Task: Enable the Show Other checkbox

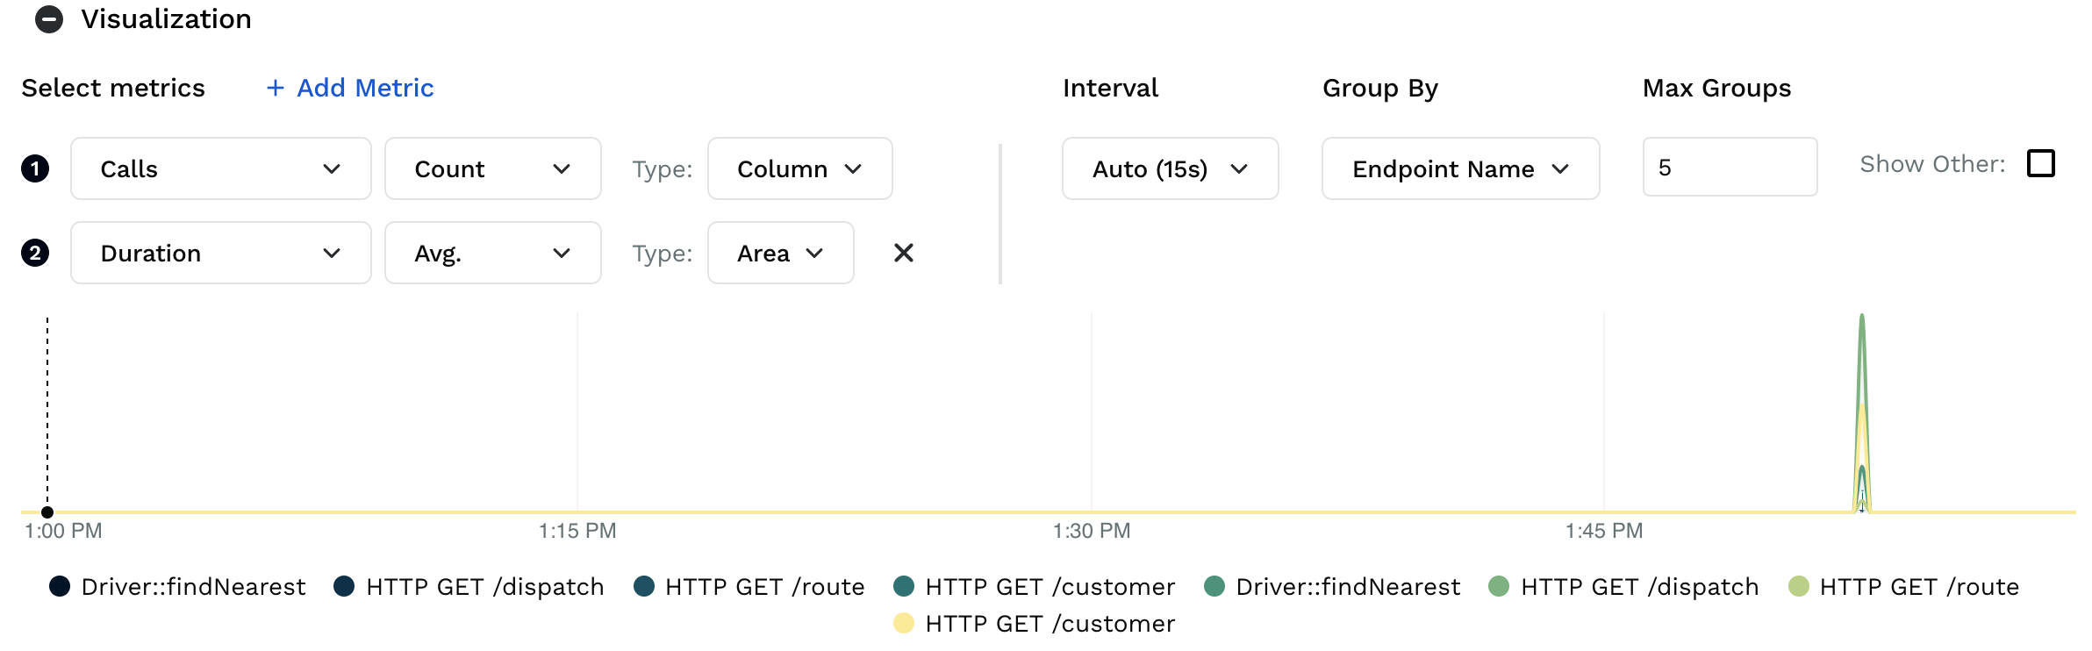Action: pos(2041,163)
